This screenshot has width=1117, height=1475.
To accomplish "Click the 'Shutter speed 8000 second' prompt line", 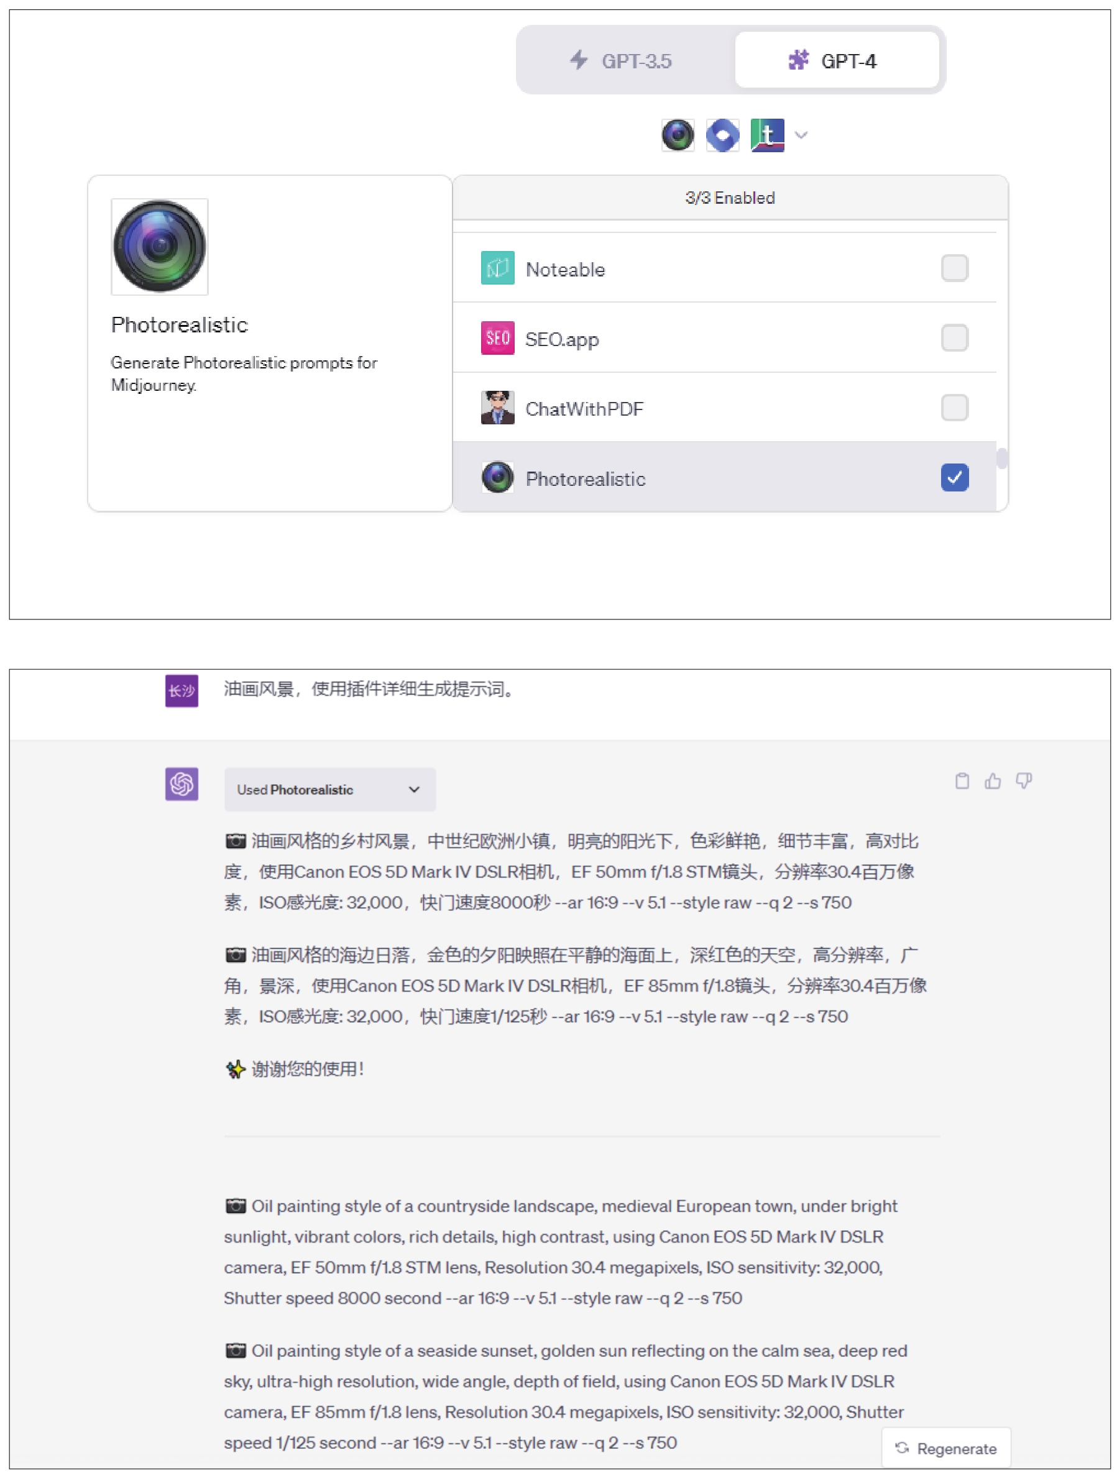I will coord(483,1298).
